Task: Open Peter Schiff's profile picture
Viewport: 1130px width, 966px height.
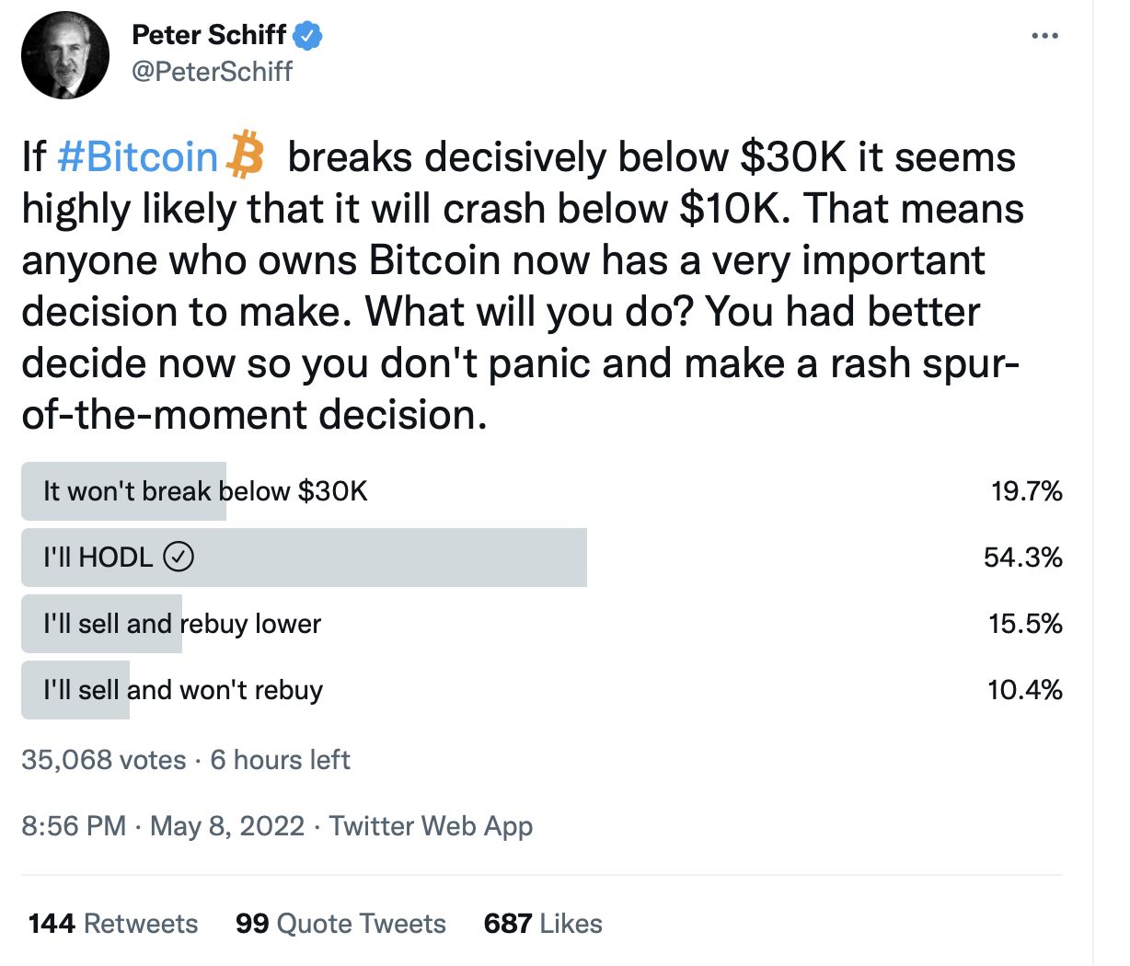Action: (65, 55)
